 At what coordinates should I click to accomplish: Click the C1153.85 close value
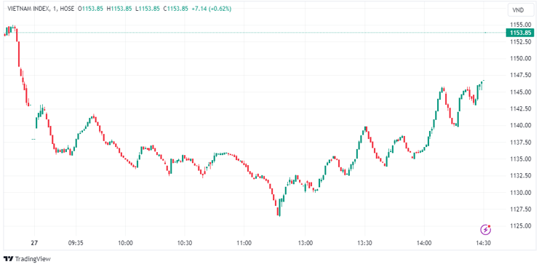(x=175, y=9)
